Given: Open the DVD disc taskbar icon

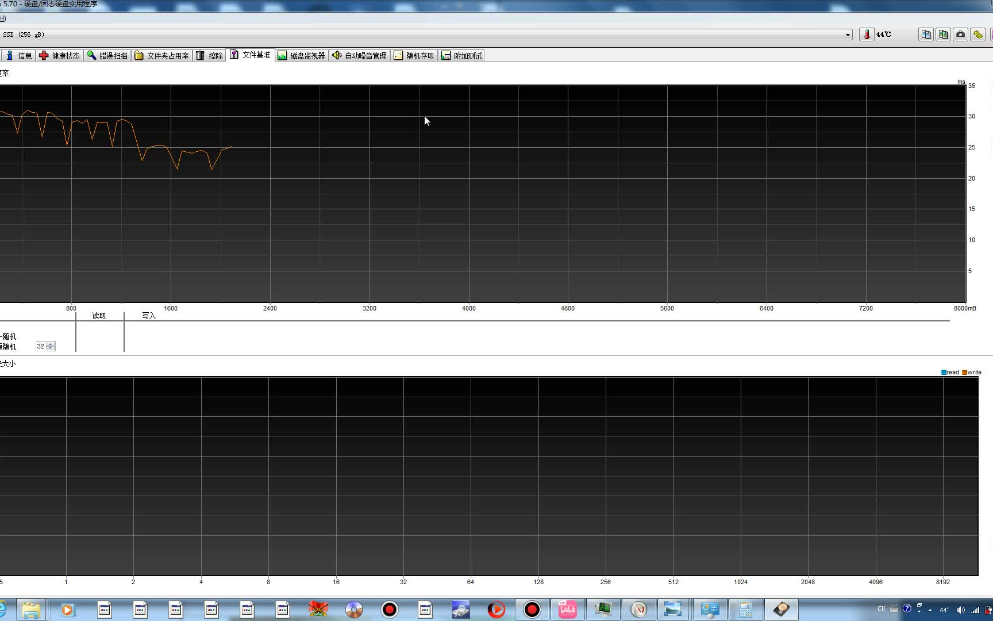Looking at the screenshot, I should tap(354, 609).
